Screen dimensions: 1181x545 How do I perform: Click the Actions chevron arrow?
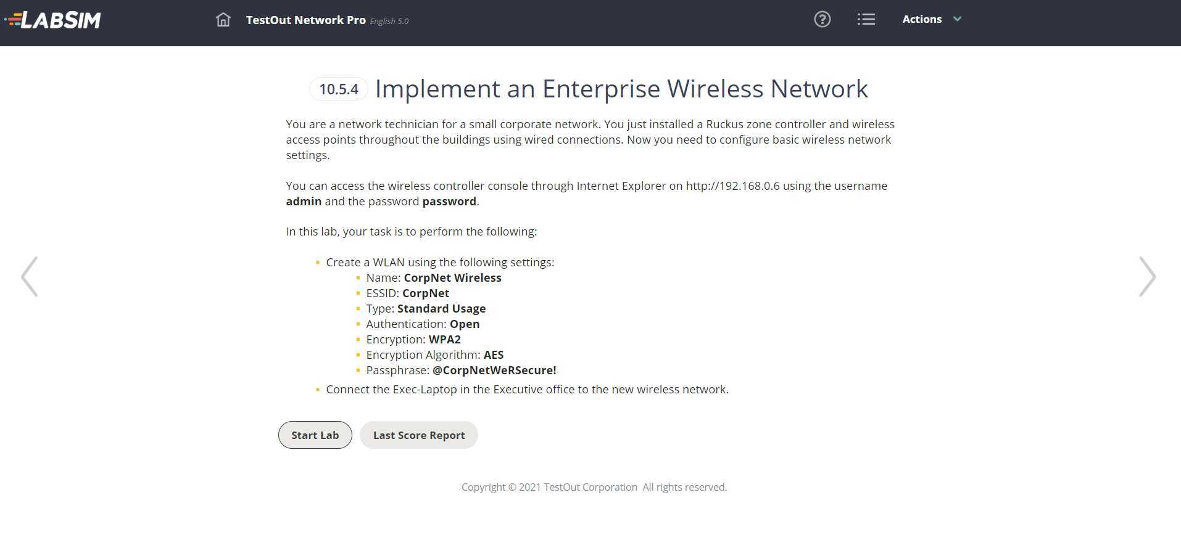957,19
